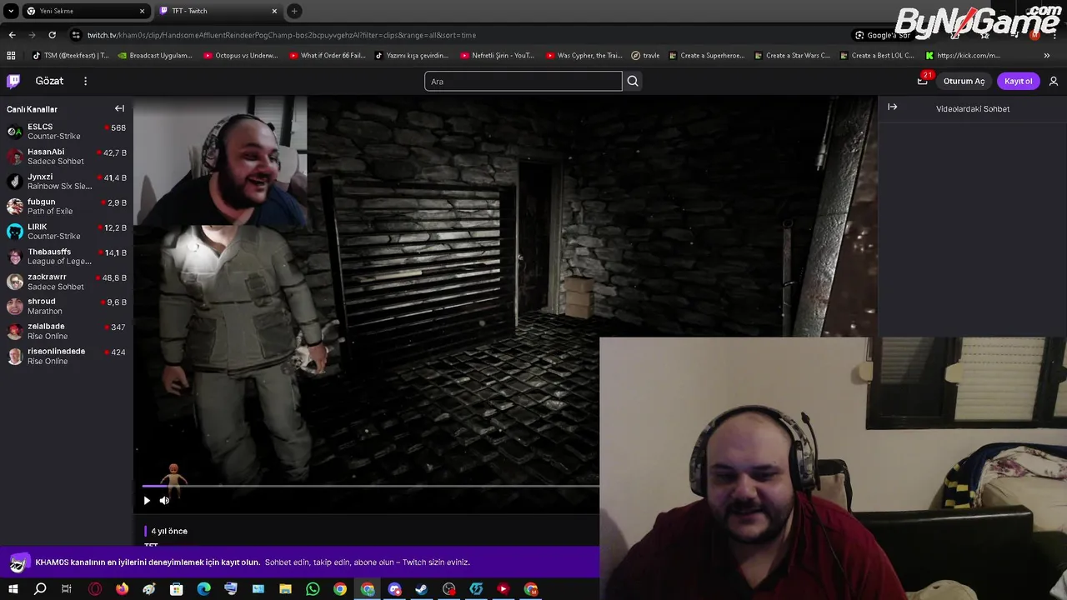Viewport: 1067px width, 600px height.
Task: Open the Windows Start menu
Action: 13,589
